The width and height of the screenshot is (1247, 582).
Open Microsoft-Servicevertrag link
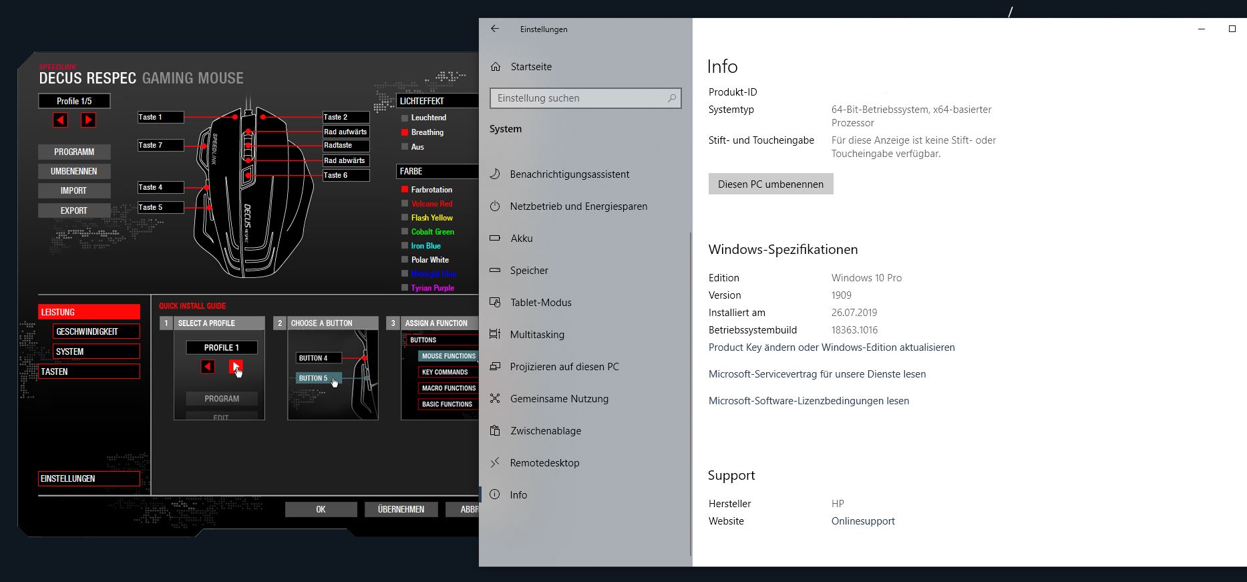pyautogui.click(x=817, y=374)
